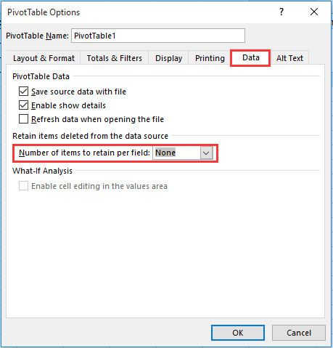The image size is (333, 348).
Task: Select the Printing tab
Action: (210, 58)
